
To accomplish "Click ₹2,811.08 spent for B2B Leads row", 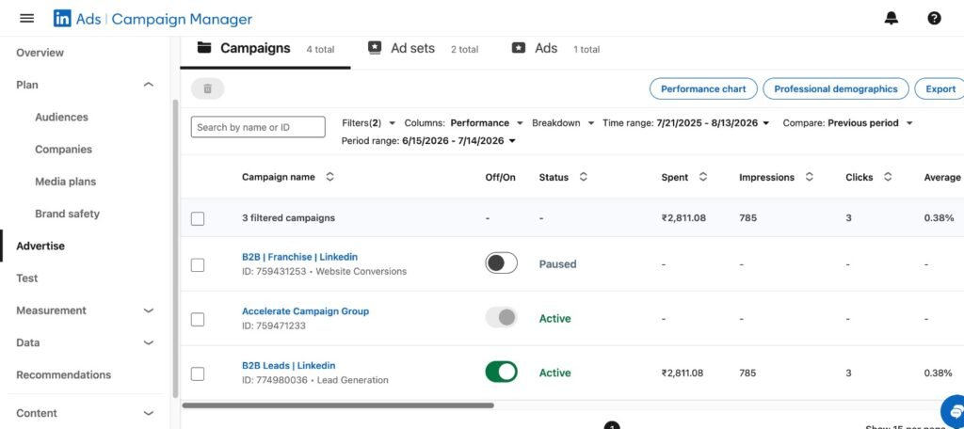I will tap(683, 373).
